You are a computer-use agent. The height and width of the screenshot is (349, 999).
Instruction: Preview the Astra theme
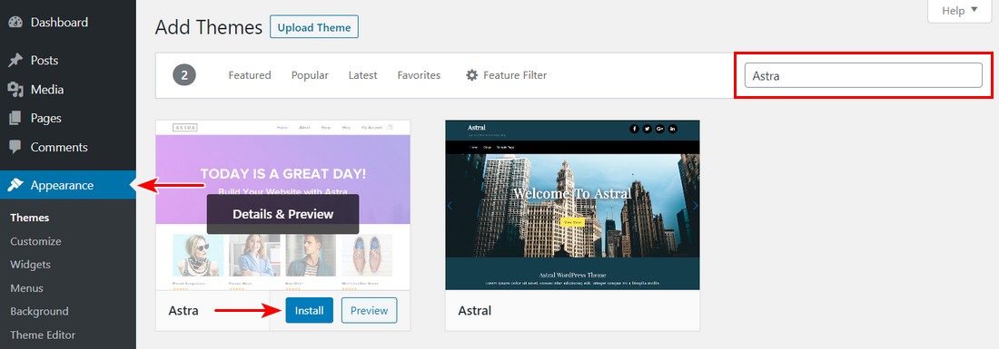click(x=369, y=310)
